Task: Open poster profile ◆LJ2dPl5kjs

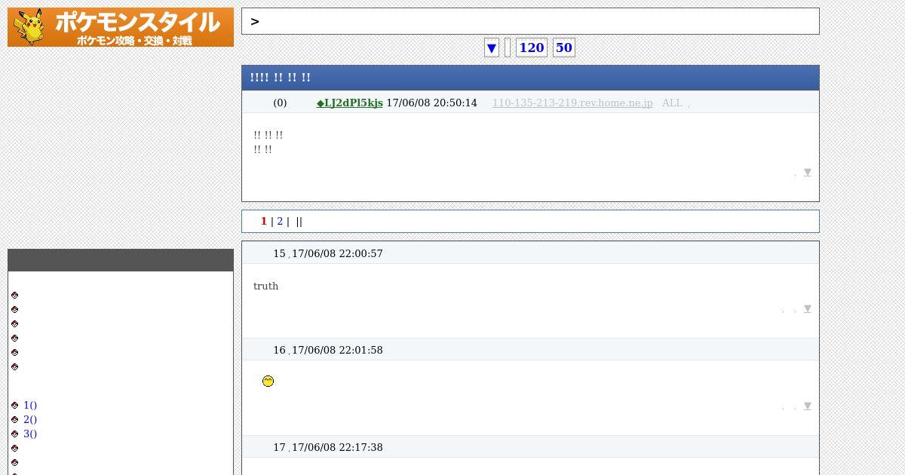Action: pyautogui.click(x=349, y=103)
